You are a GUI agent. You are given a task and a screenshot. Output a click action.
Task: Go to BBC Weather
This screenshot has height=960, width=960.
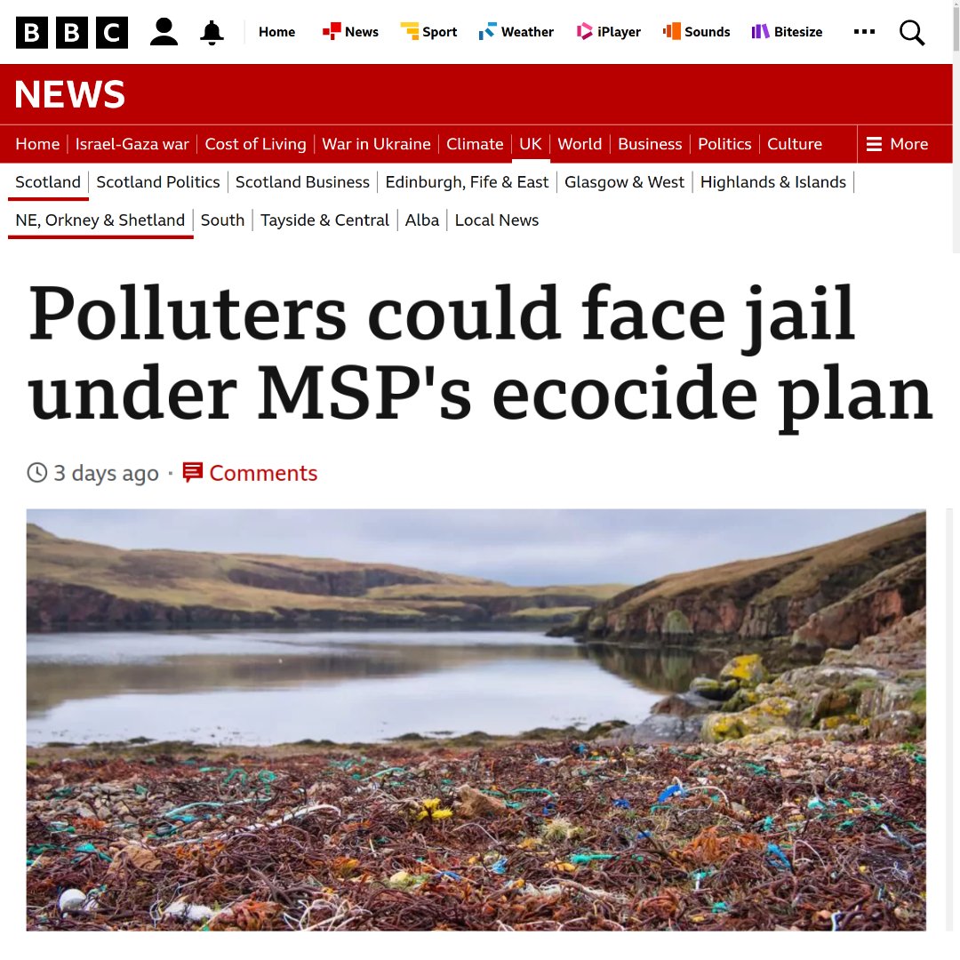point(516,32)
